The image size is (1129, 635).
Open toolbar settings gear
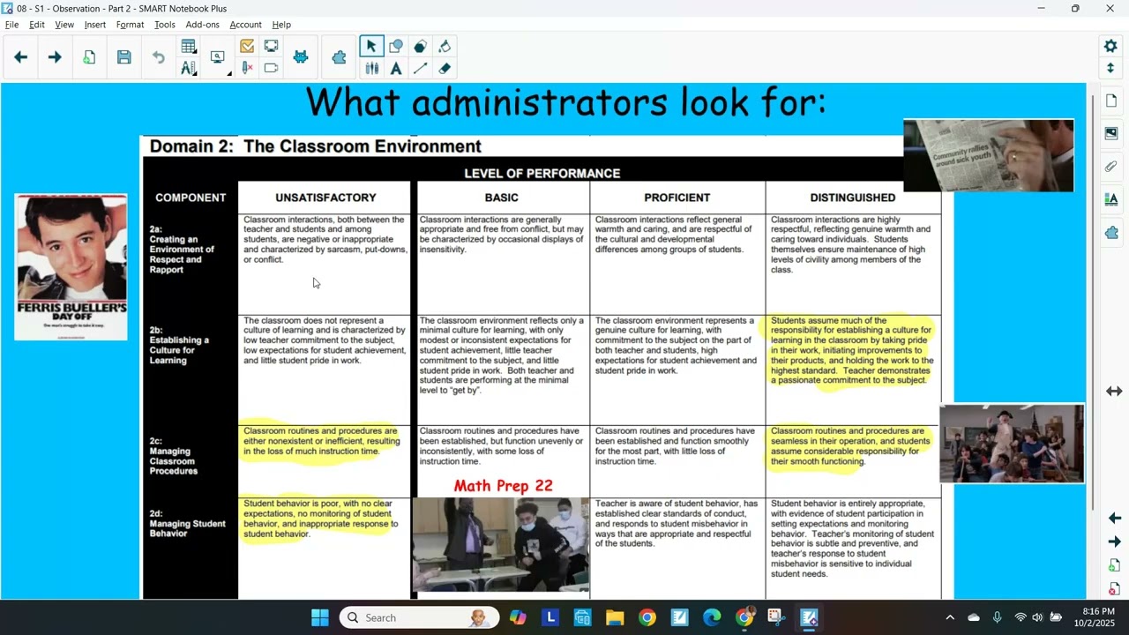1110,46
